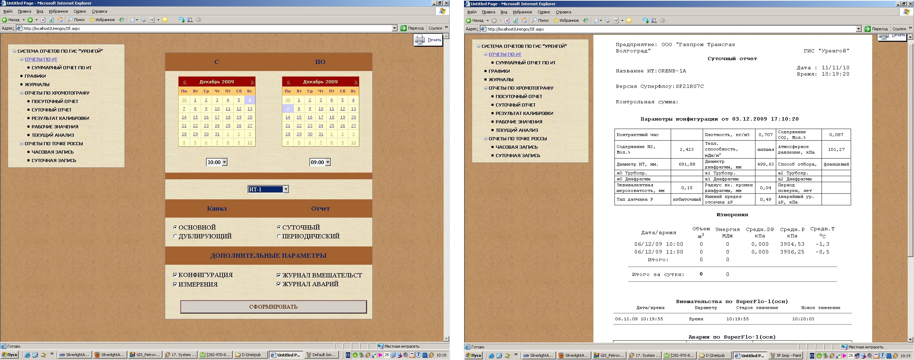
Task: Open the ИТ-1 selection dropdown
Action: pyautogui.click(x=285, y=189)
